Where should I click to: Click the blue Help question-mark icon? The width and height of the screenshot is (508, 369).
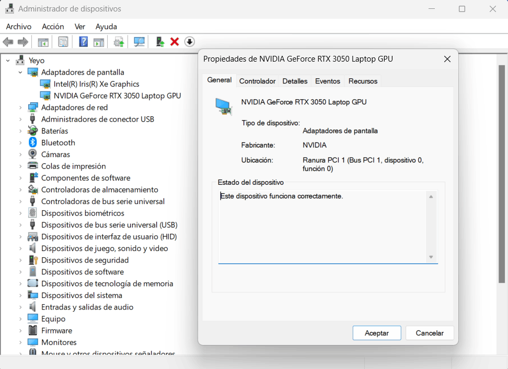tap(83, 42)
